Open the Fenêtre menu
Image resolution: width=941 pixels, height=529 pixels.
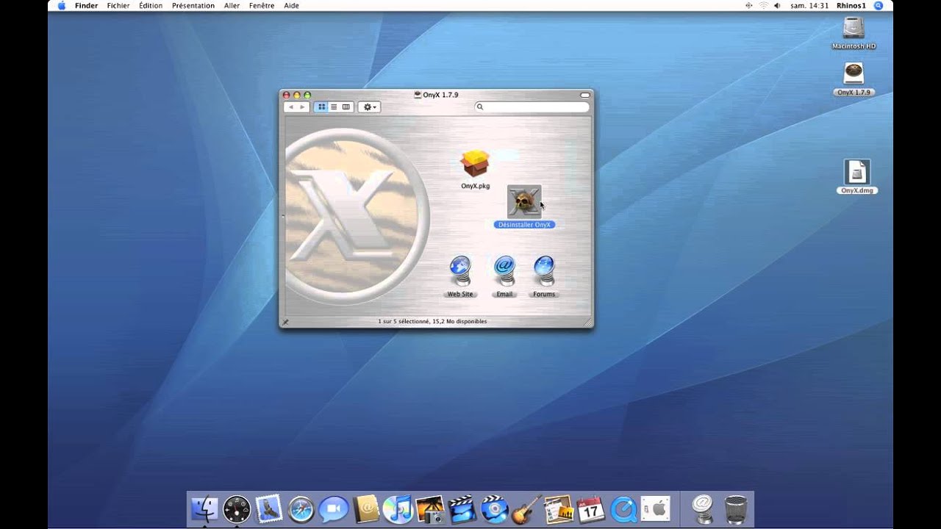coord(262,5)
